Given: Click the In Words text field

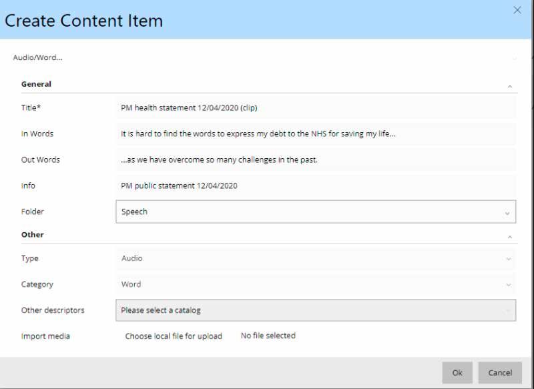Looking at the screenshot, I should [x=316, y=133].
